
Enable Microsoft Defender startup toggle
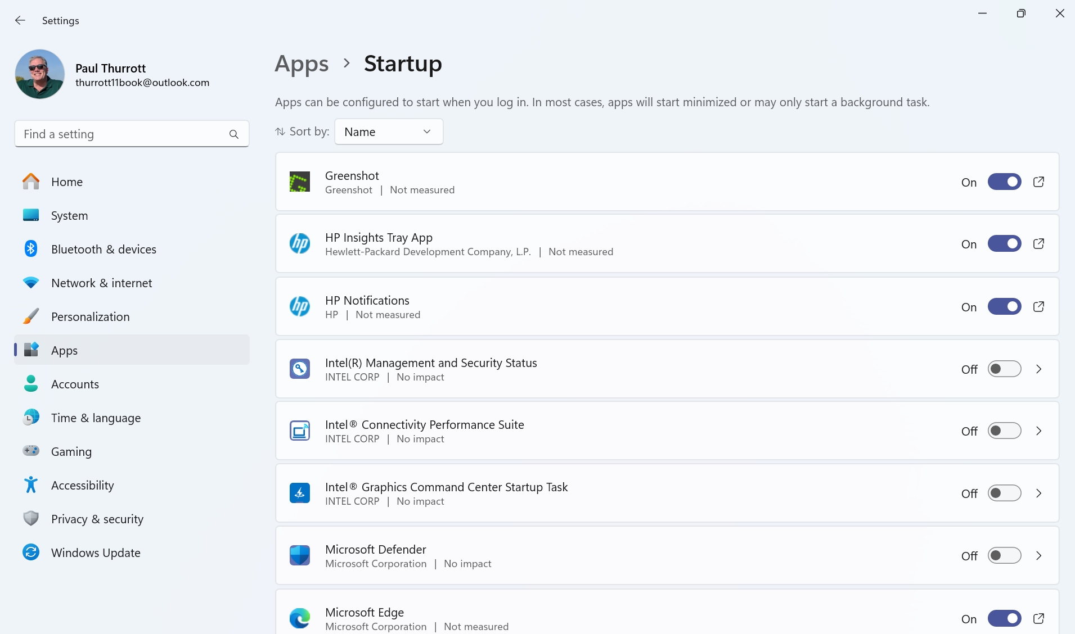1004,556
